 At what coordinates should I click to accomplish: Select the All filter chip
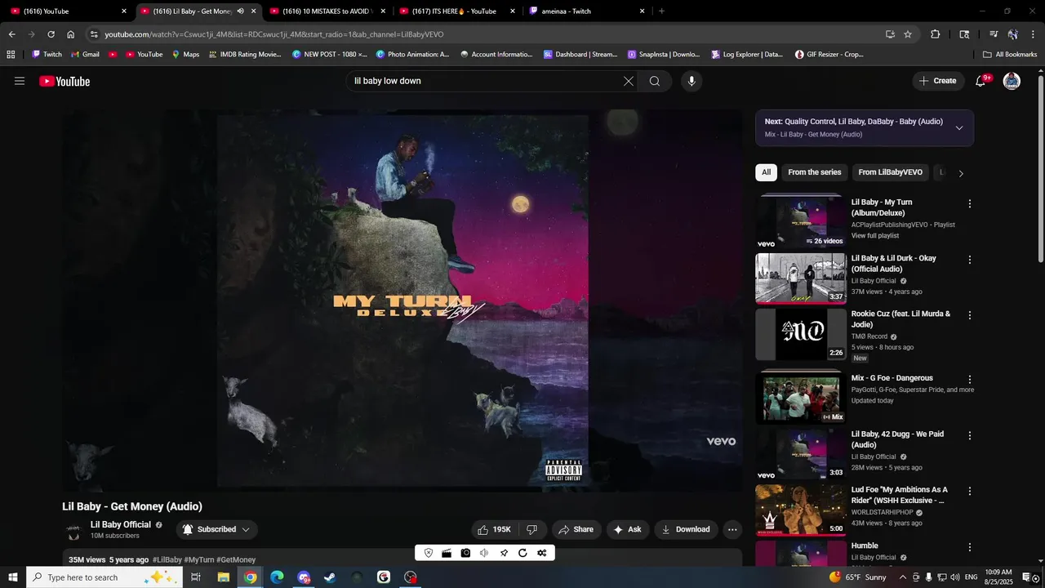766,172
